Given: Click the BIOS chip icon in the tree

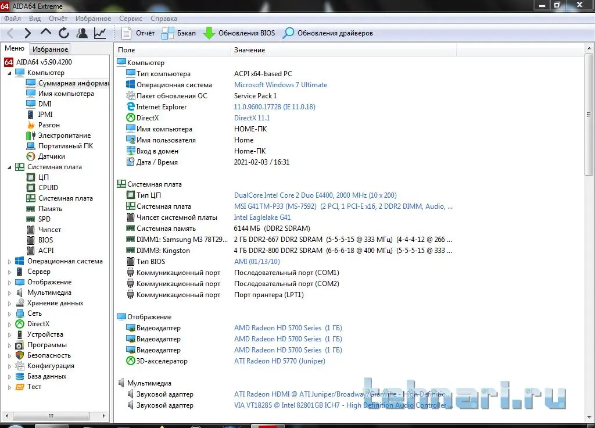Looking at the screenshot, I should click(31, 240).
